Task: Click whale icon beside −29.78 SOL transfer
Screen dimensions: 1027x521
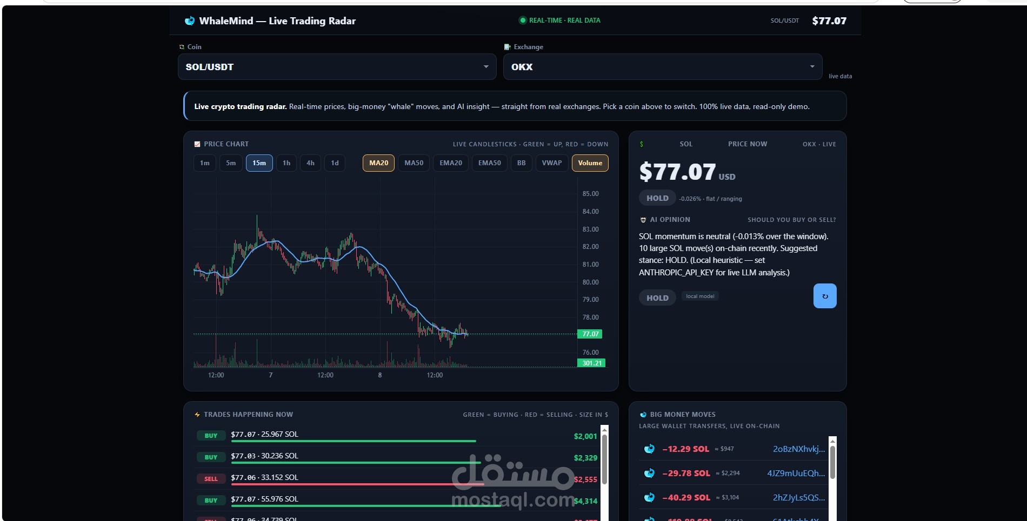Action: tap(650, 473)
